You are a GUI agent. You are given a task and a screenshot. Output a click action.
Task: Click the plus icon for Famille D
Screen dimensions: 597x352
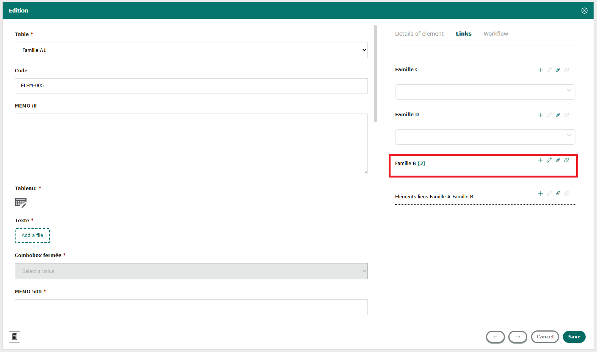coord(540,115)
